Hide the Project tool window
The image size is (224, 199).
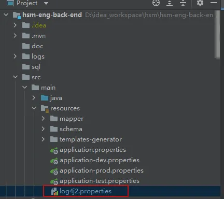[214, 3]
